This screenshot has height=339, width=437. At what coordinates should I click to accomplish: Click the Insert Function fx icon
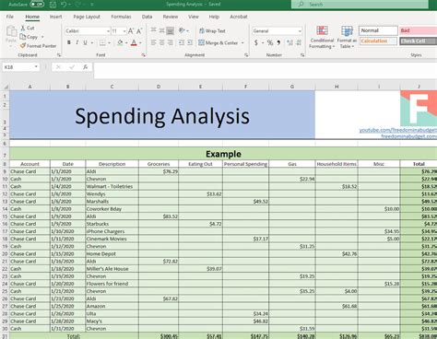(86, 67)
